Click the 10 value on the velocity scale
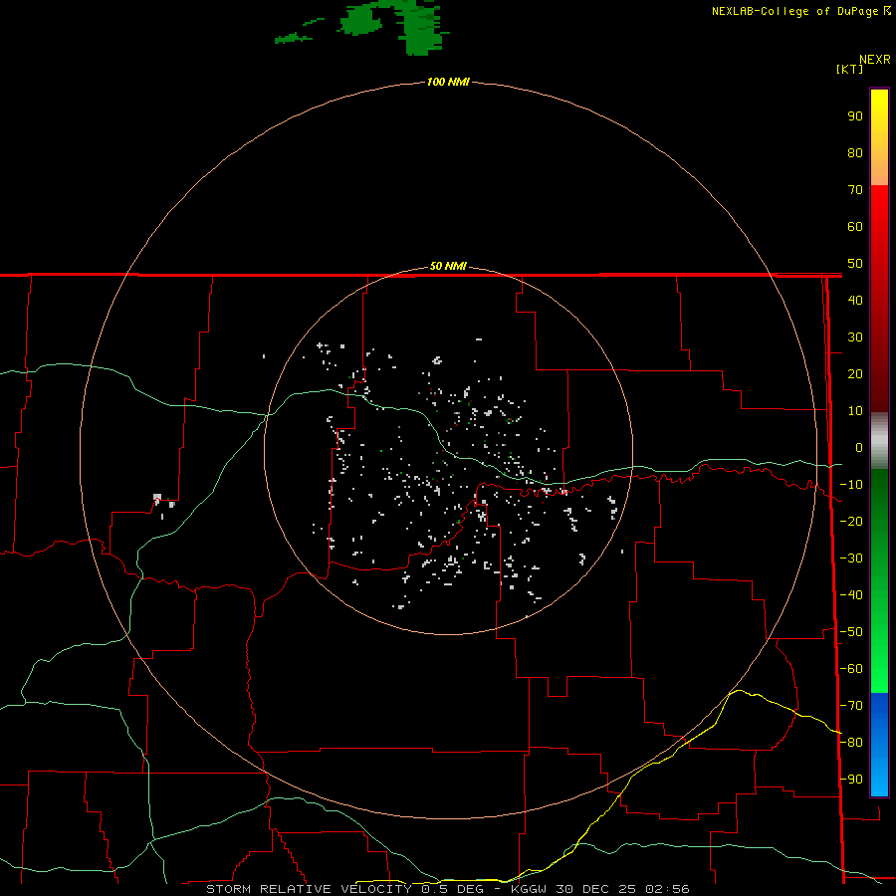The image size is (896, 896). pyautogui.click(x=855, y=411)
